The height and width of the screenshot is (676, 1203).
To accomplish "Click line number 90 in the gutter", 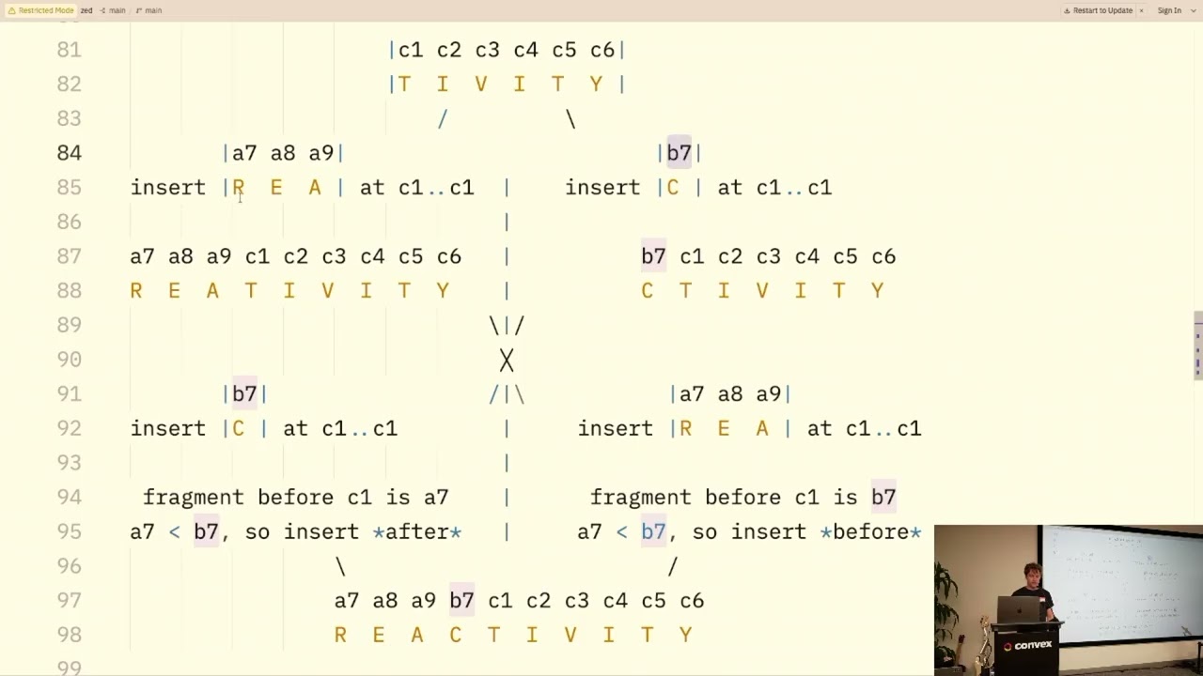I will 70,360.
